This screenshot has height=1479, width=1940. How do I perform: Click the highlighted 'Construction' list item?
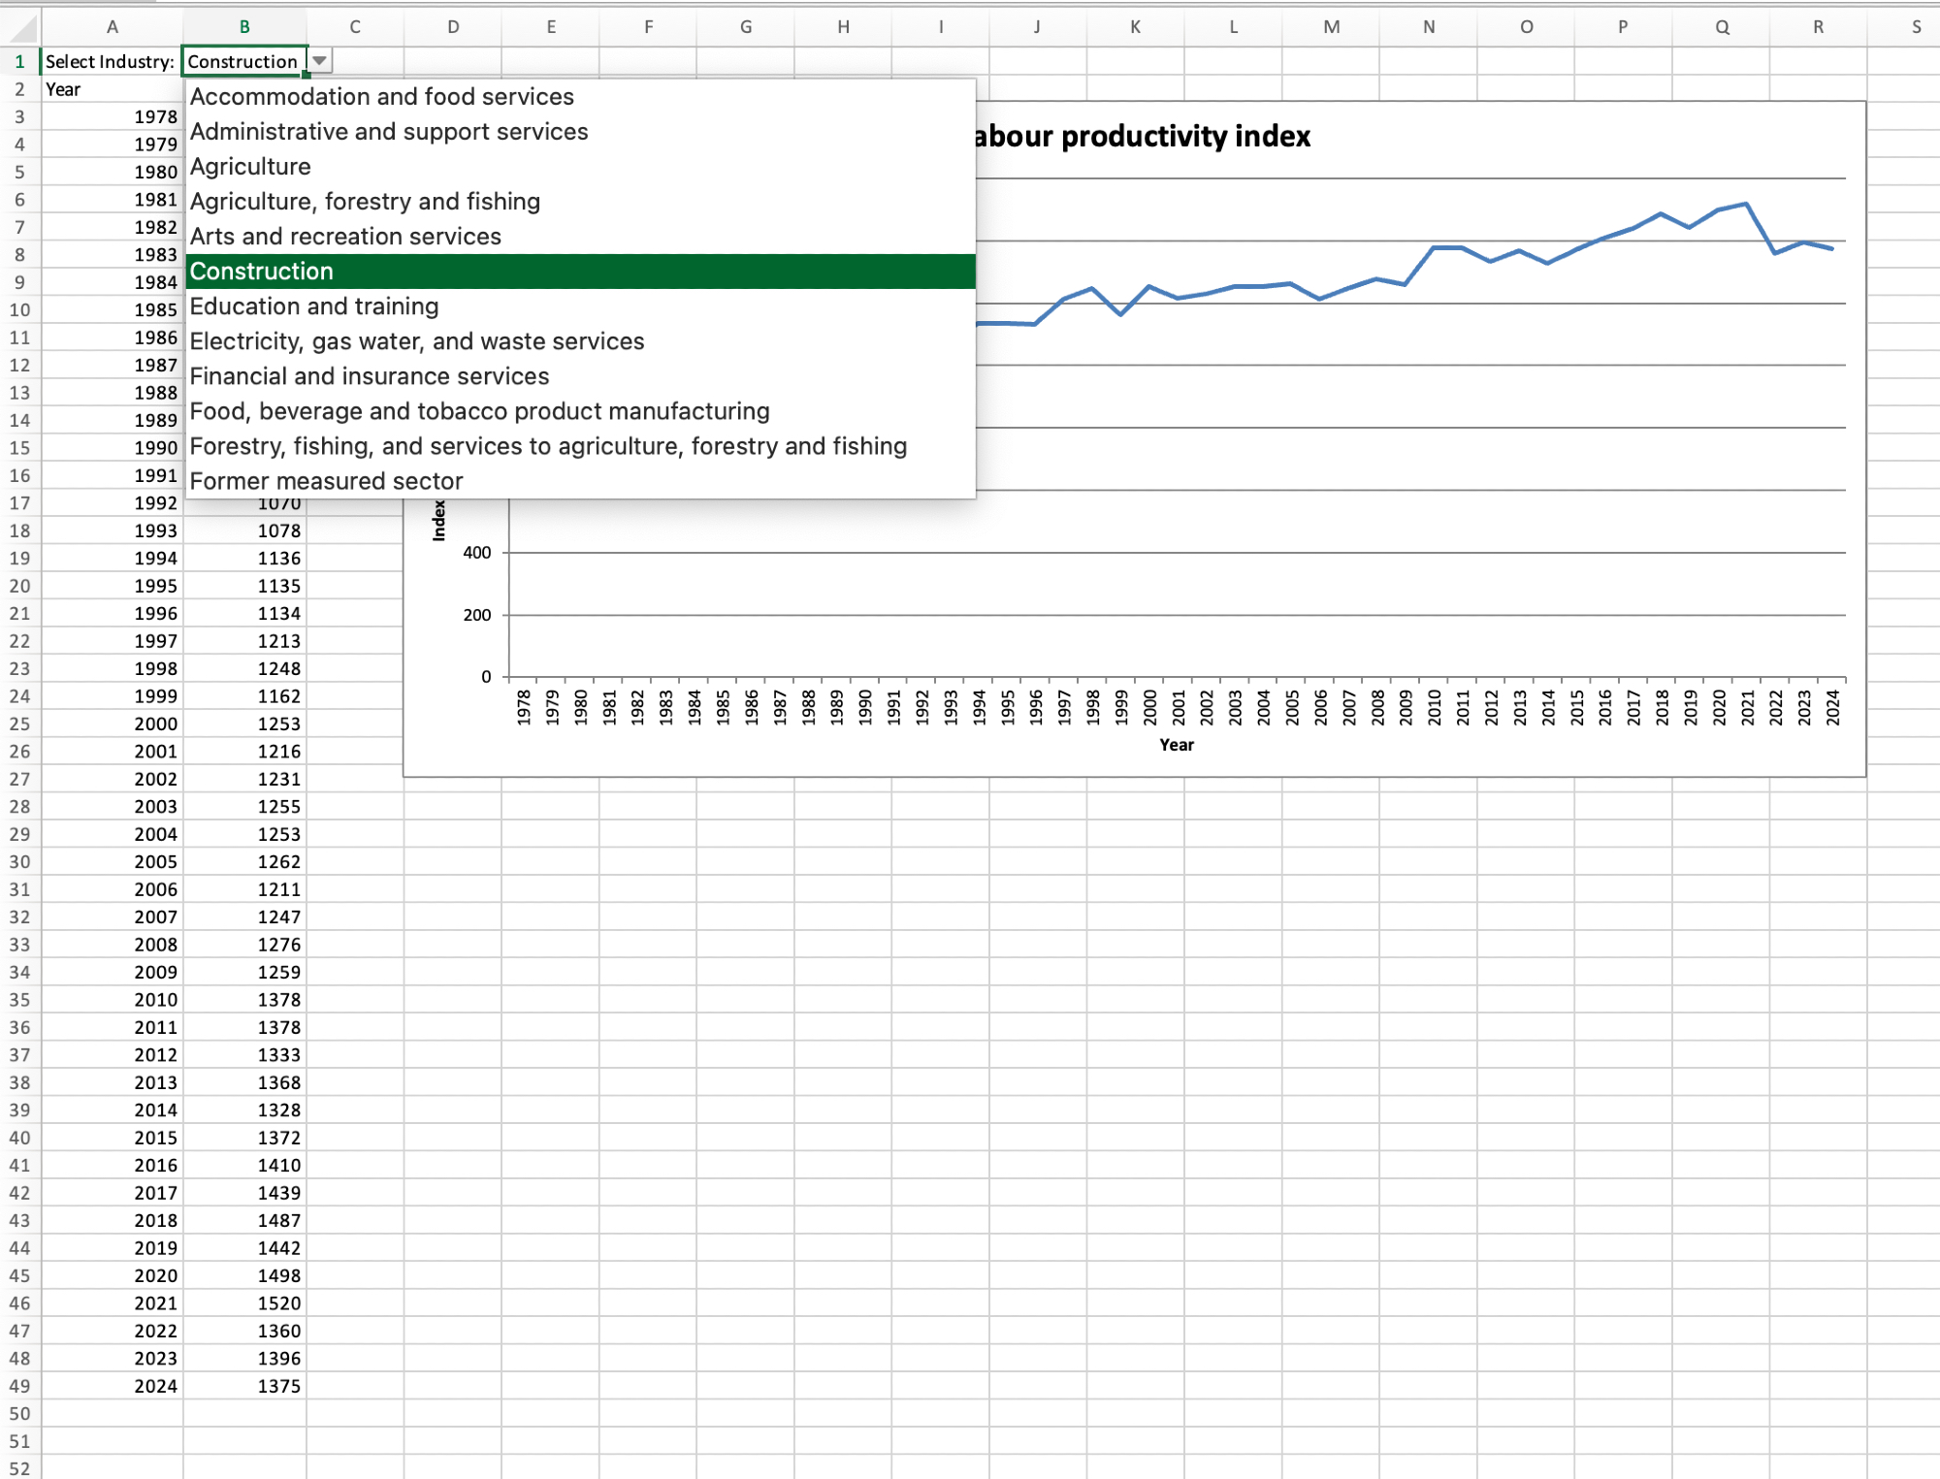click(262, 272)
